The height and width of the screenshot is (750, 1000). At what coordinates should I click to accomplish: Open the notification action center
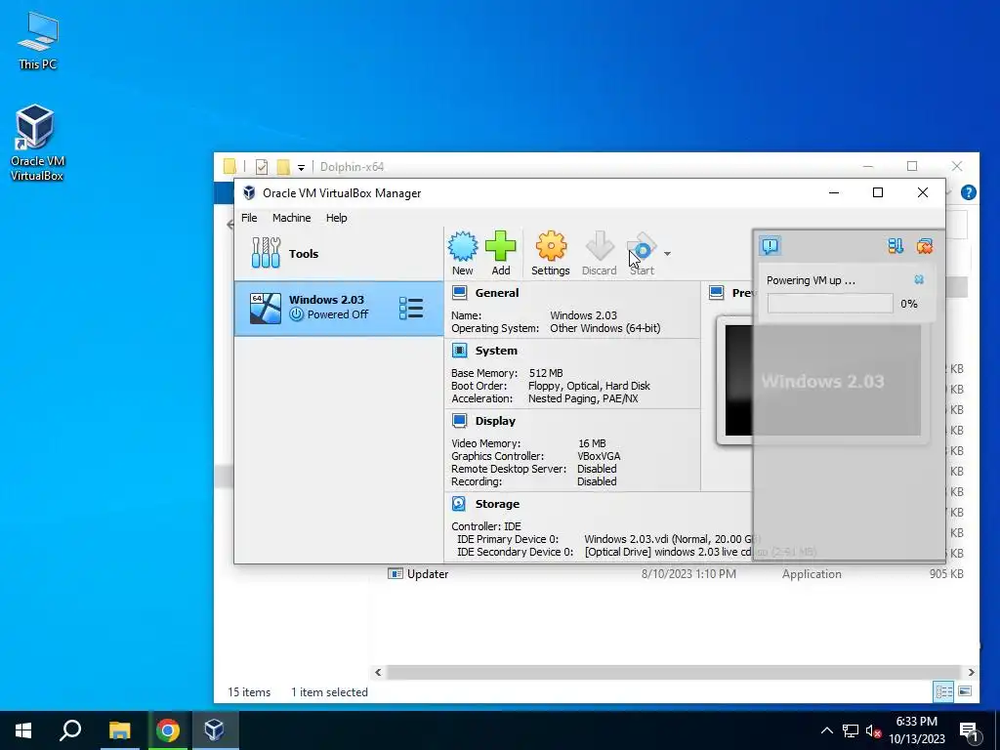(969, 730)
